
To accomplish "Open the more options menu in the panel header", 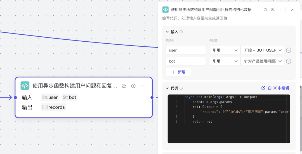I will 279,10.
